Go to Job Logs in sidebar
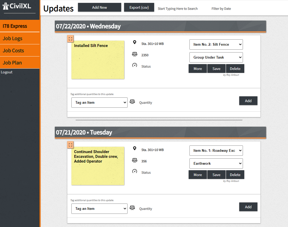This screenshot has height=227, width=288. [x=20, y=39]
